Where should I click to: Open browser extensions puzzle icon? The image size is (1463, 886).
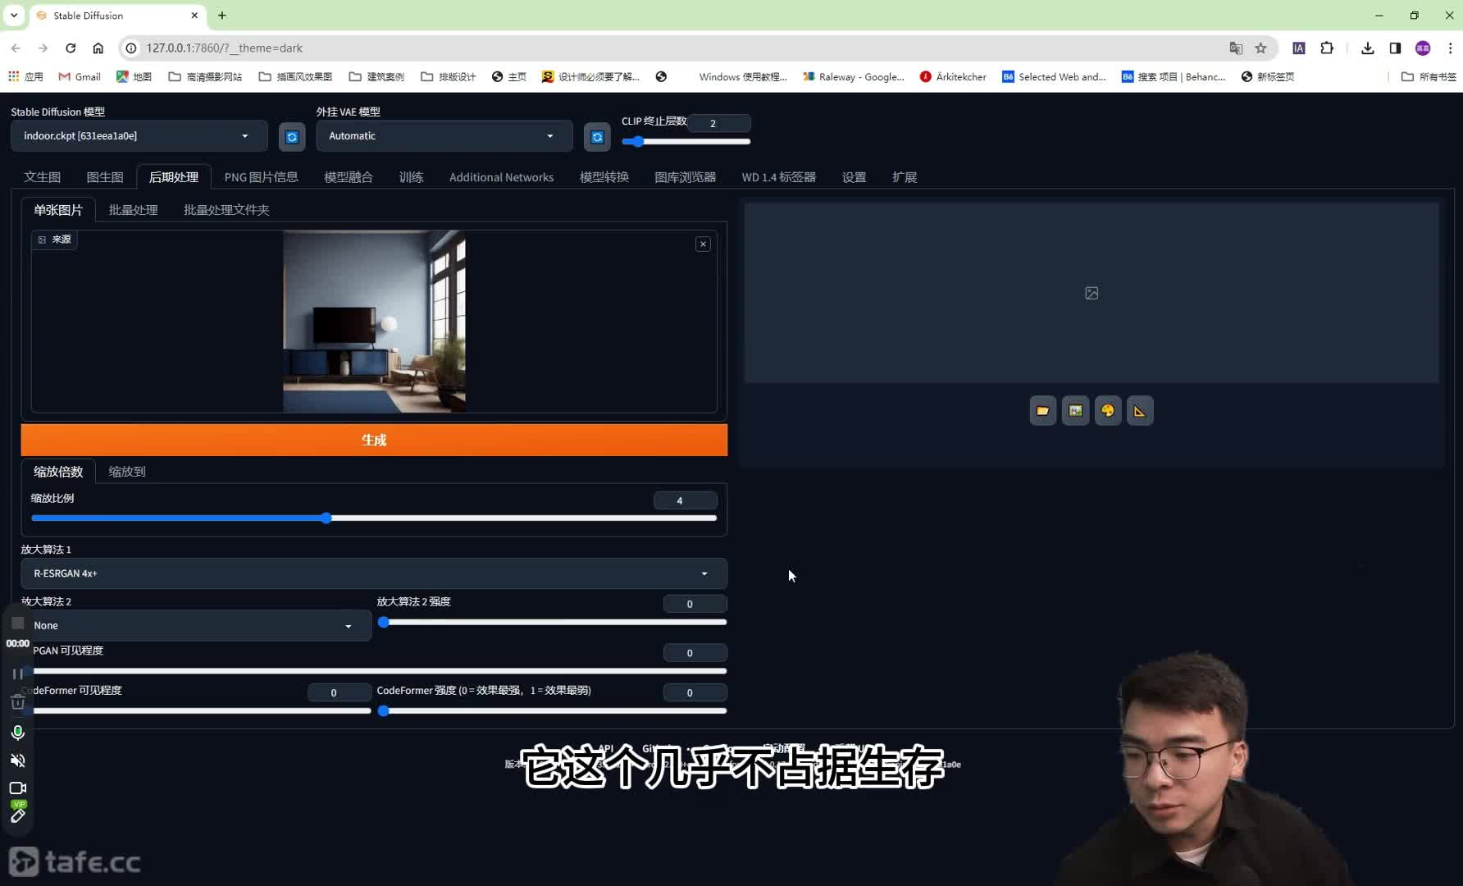pos(1327,48)
